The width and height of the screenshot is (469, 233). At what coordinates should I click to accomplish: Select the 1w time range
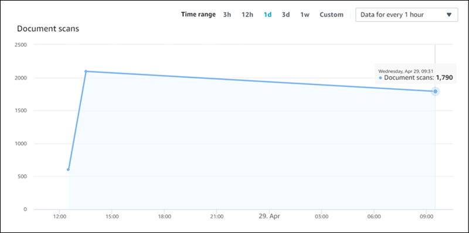pos(305,15)
